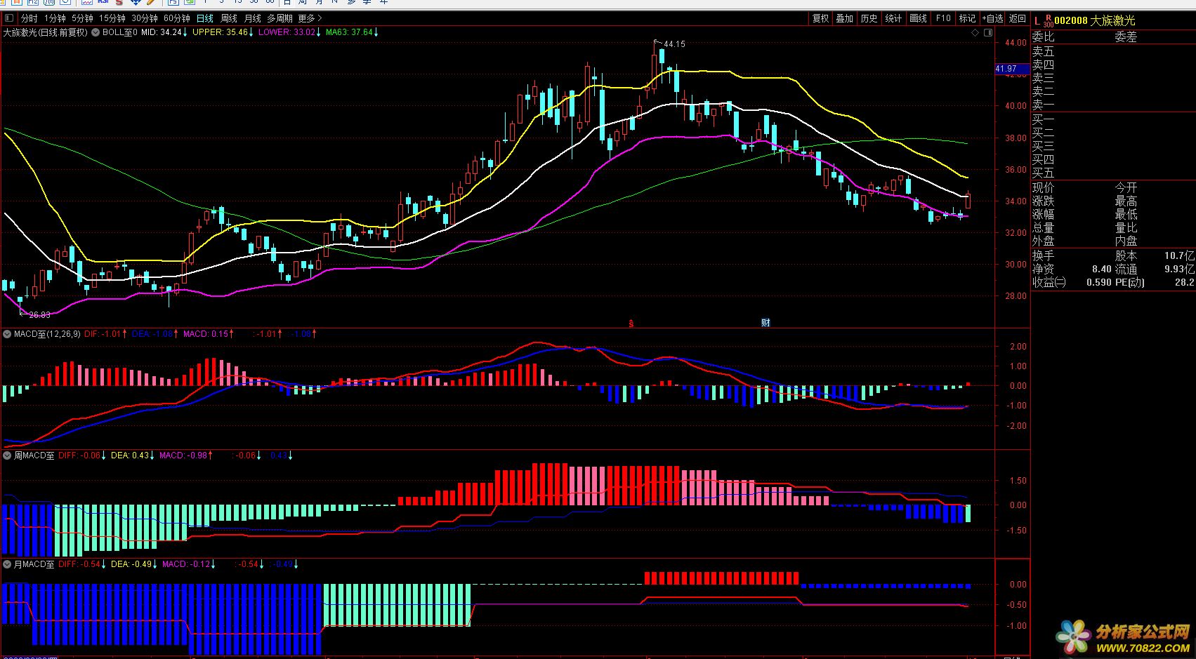Click the 换手 label

point(1043,256)
